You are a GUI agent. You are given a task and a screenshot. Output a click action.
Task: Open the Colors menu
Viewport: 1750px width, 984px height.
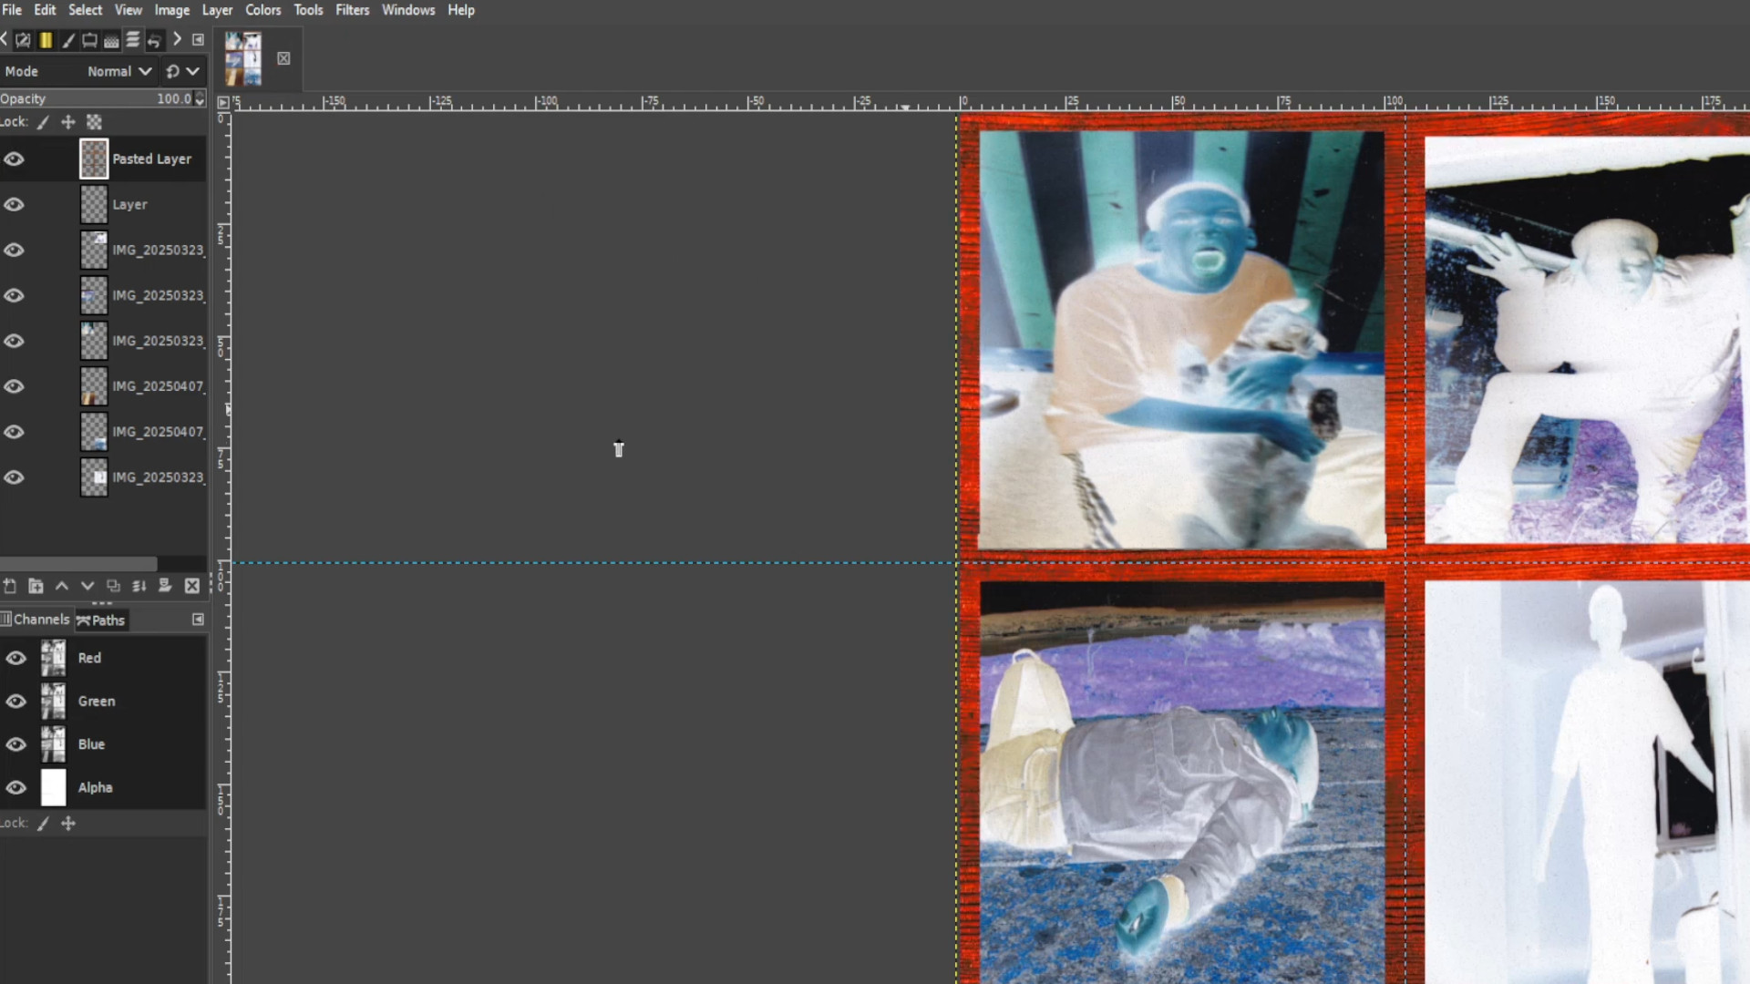tap(263, 10)
